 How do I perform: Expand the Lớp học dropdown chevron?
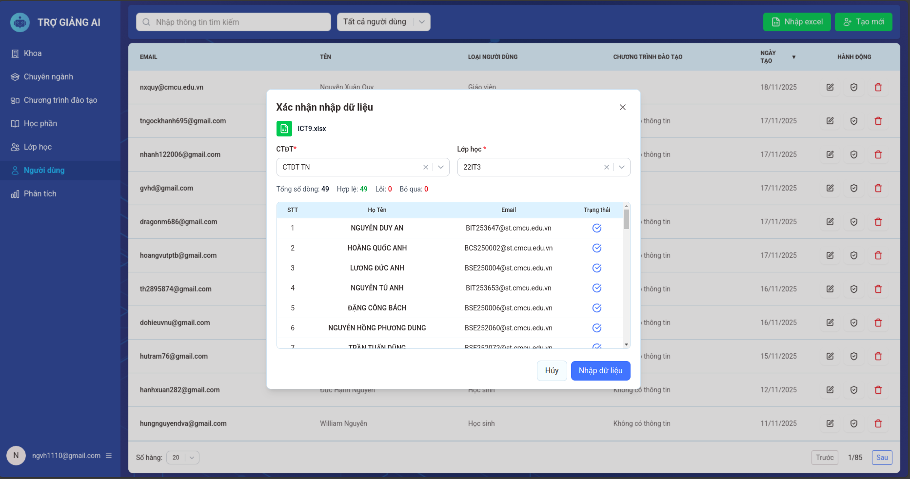point(622,167)
